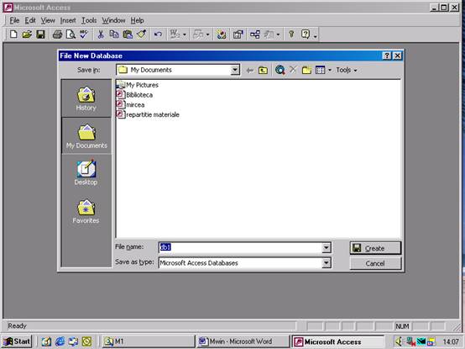Screen dimensions: 465x349
Task: Open the Insert menu
Action: pyautogui.click(x=68, y=20)
